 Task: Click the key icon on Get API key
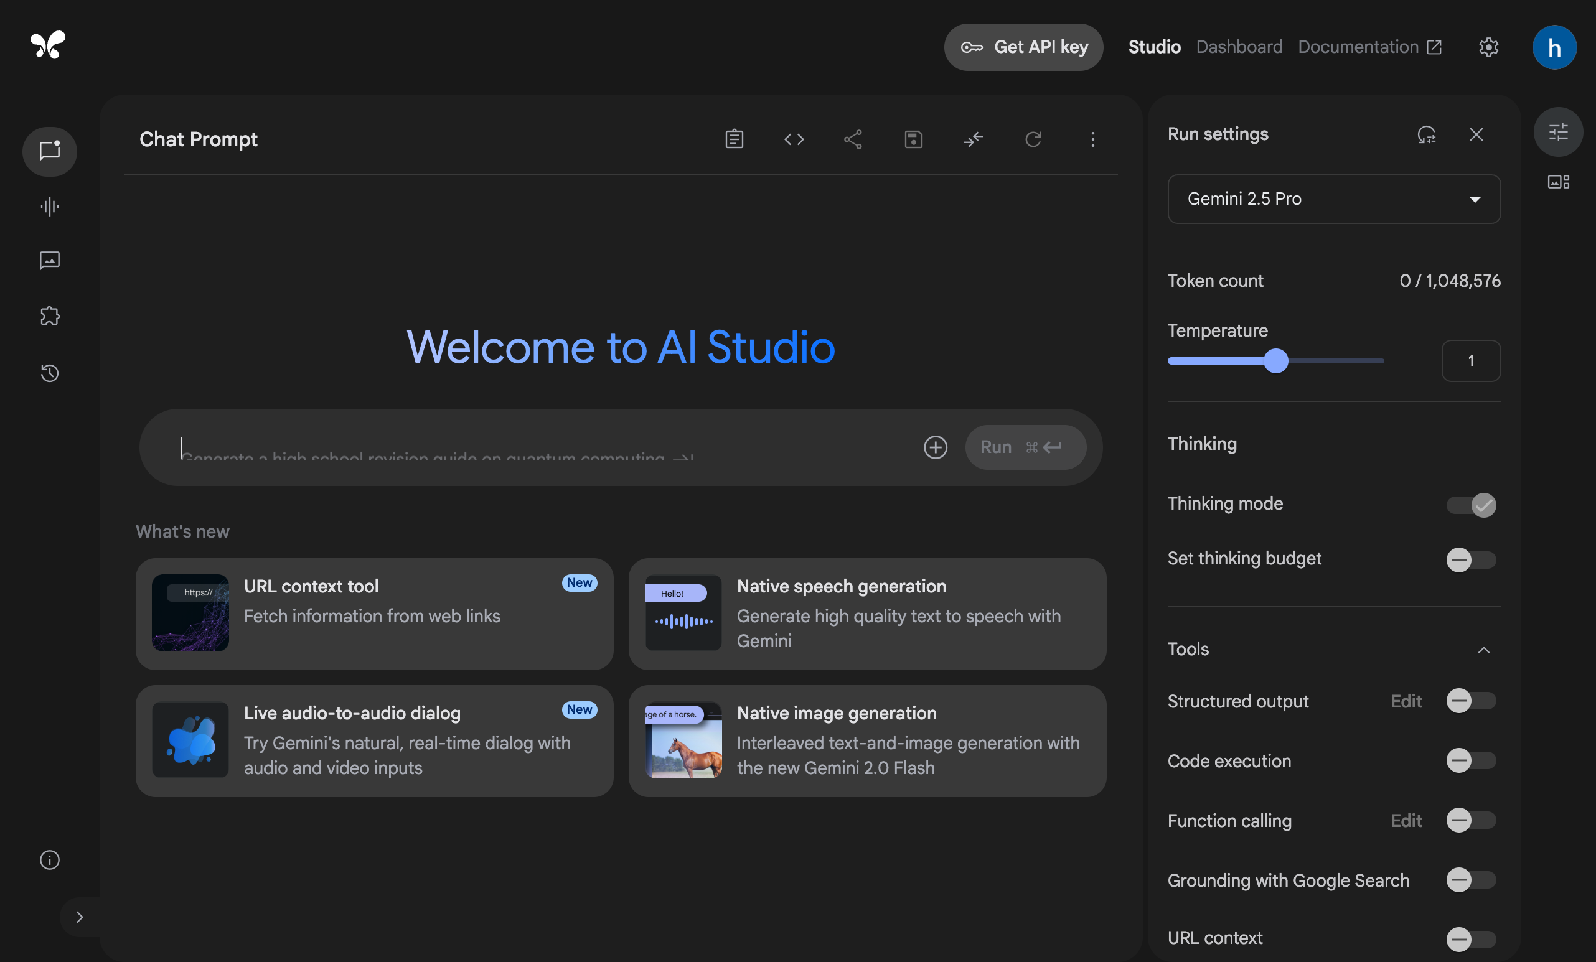tap(972, 47)
